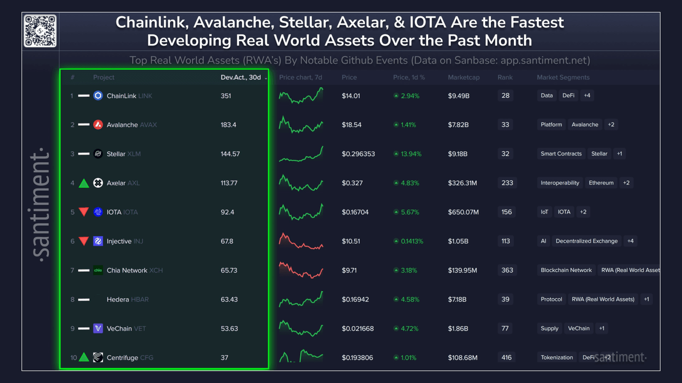Viewport: 682px width, 383px height.
Task: Click the Injective logo icon
Action: click(98, 241)
